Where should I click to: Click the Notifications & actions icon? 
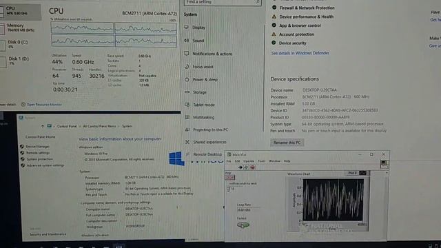187,54
